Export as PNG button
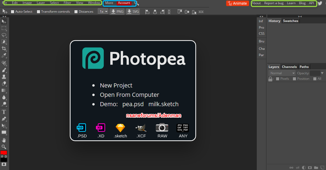This screenshot has height=170, width=326. 117,11
